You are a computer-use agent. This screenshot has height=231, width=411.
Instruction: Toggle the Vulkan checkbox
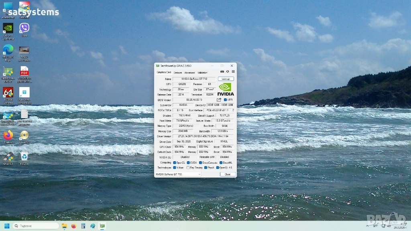175,168
